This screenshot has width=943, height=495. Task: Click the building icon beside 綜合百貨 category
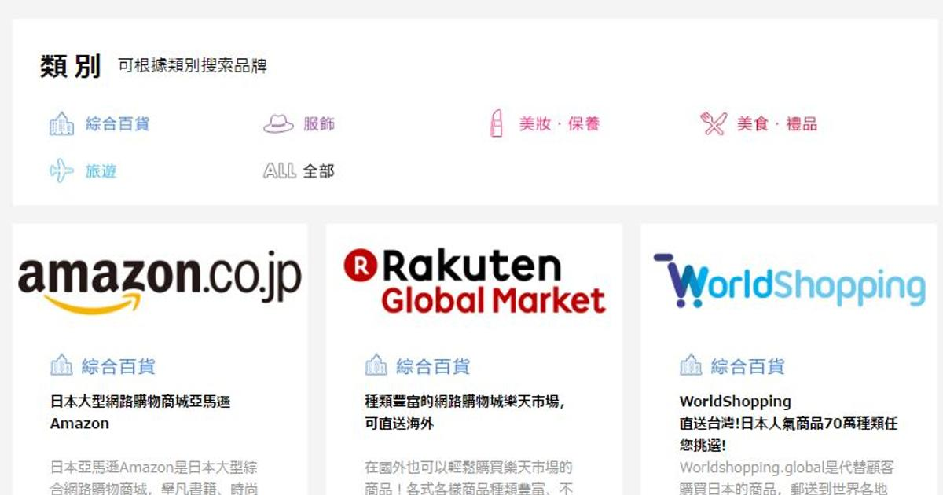point(61,124)
